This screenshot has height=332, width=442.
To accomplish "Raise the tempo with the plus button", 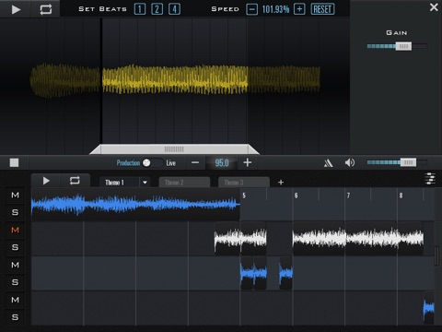I will tap(248, 162).
